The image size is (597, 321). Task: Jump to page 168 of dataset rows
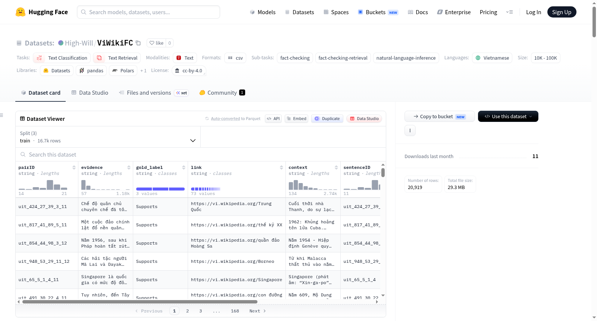tap(235, 311)
